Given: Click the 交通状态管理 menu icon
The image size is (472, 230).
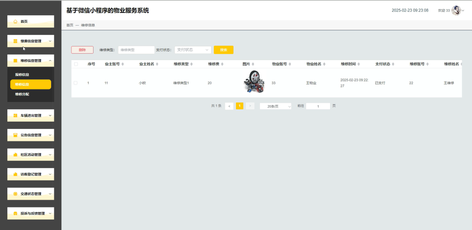Looking at the screenshot, I should (x=15, y=194).
